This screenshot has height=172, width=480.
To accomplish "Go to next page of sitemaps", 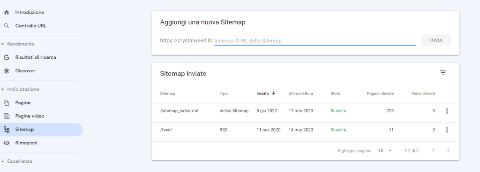I will (x=448, y=151).
